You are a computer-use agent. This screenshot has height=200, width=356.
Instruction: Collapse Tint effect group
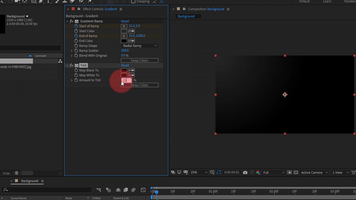[67, 65]
